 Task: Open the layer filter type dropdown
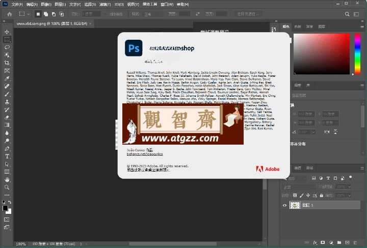tap(295, 178)
